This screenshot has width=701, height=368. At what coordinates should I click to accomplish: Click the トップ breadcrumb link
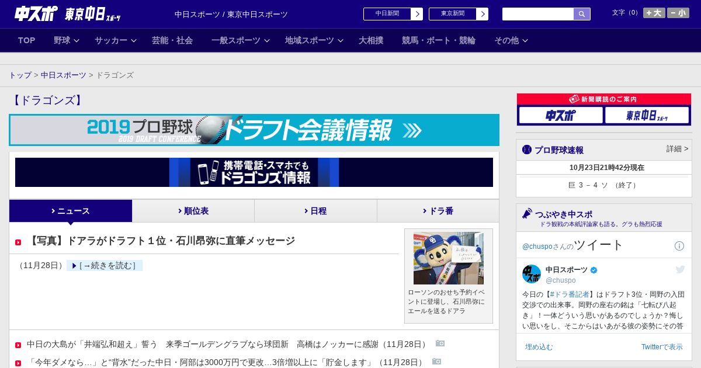(x=20, y=75)
